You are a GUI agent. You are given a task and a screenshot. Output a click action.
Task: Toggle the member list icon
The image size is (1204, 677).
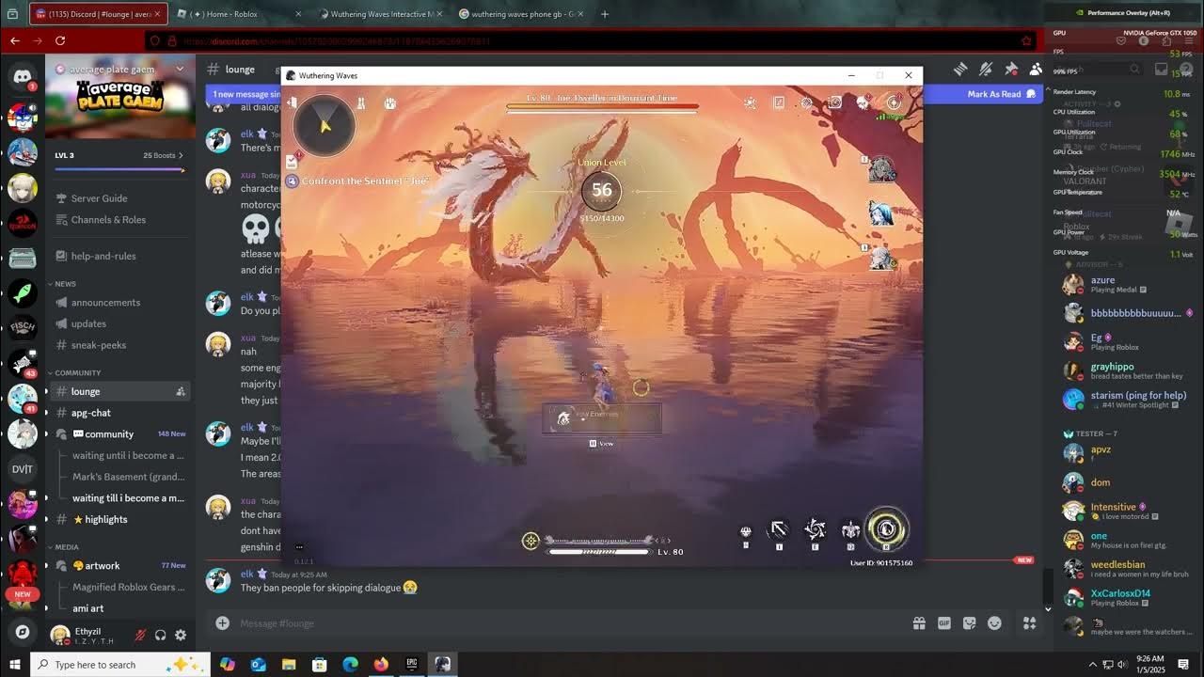[x=1036, y=69]
